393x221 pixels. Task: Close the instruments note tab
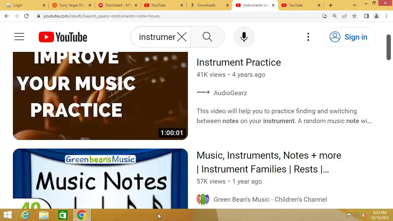(x=273, y=5)
